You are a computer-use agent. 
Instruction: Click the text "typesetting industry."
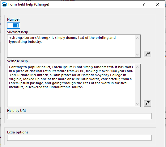(25, 42)
